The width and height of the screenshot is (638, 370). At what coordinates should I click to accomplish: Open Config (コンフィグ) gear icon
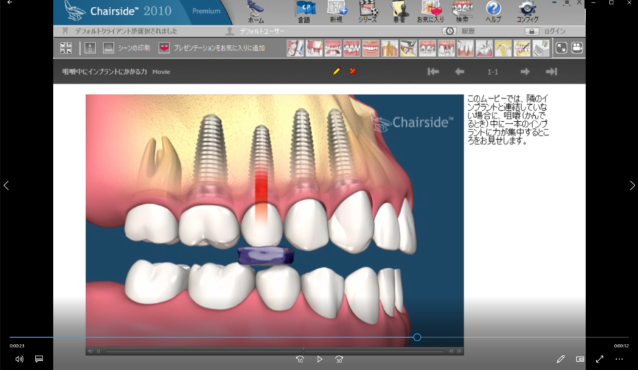click(x=528, y=12)
